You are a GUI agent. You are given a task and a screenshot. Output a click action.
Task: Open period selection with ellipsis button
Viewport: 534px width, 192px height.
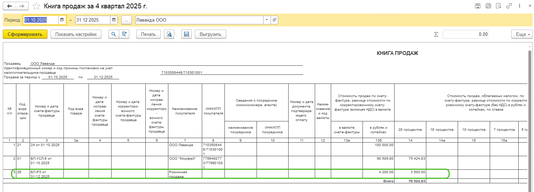[x=126, y=20]
